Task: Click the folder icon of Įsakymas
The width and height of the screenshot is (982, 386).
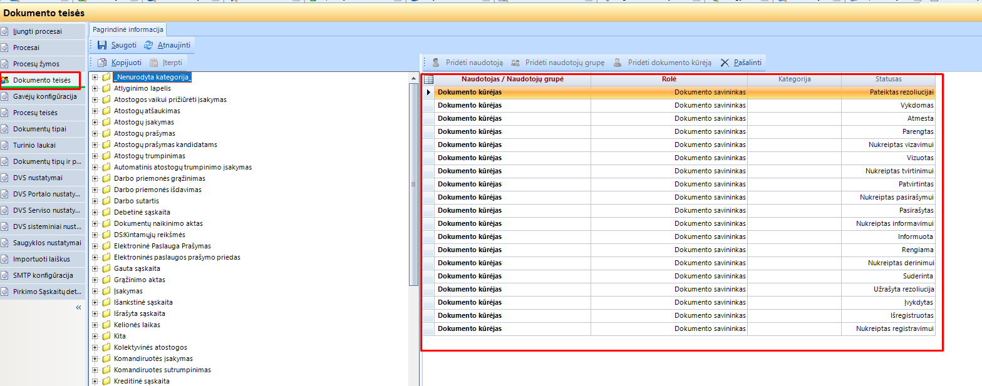Action: [x=106, y=291]
